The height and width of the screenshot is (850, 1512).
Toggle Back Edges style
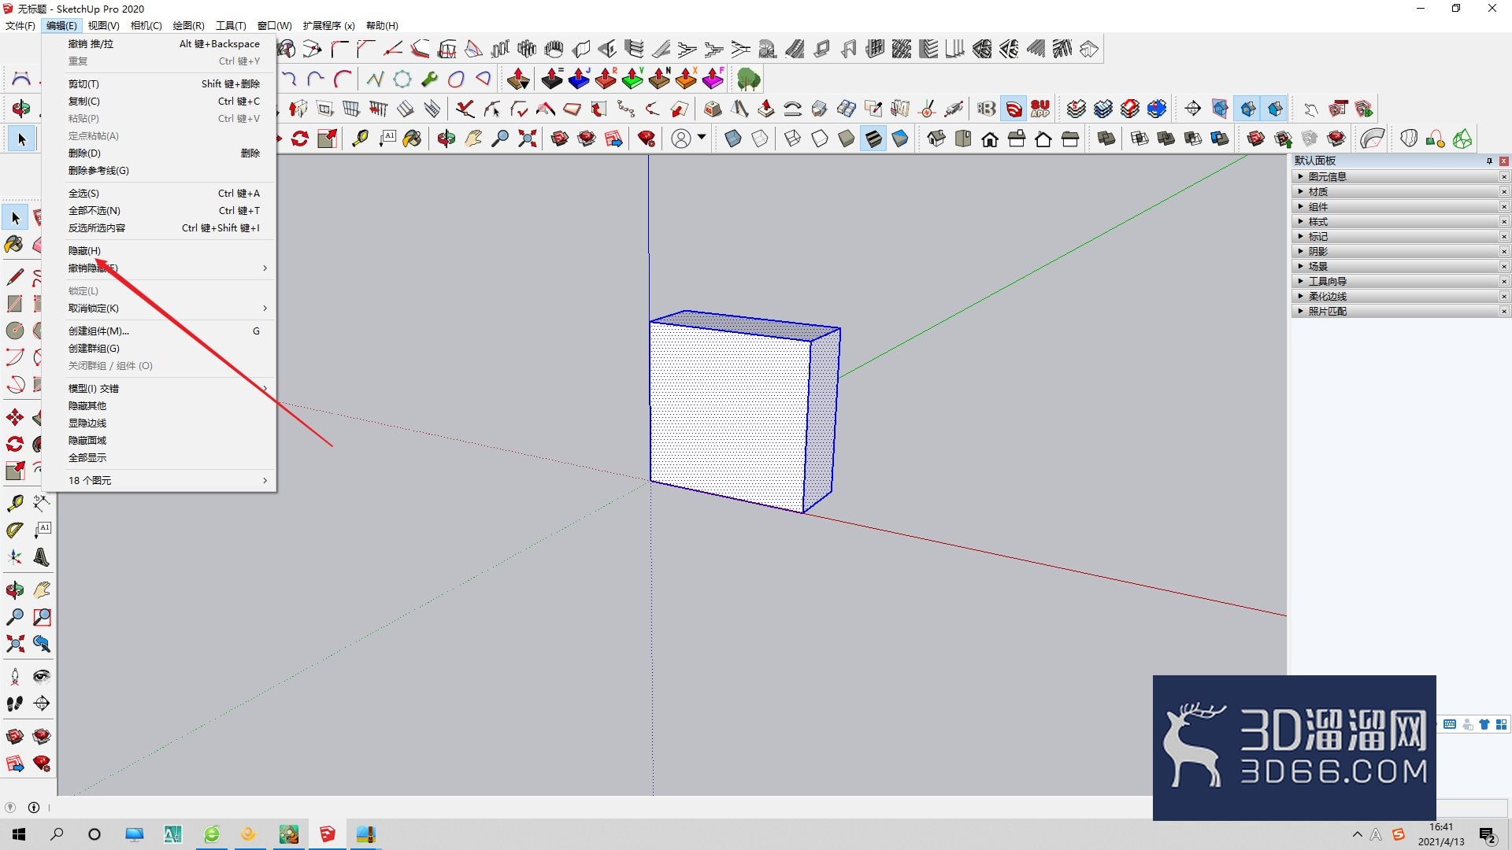tap(760, 139)
